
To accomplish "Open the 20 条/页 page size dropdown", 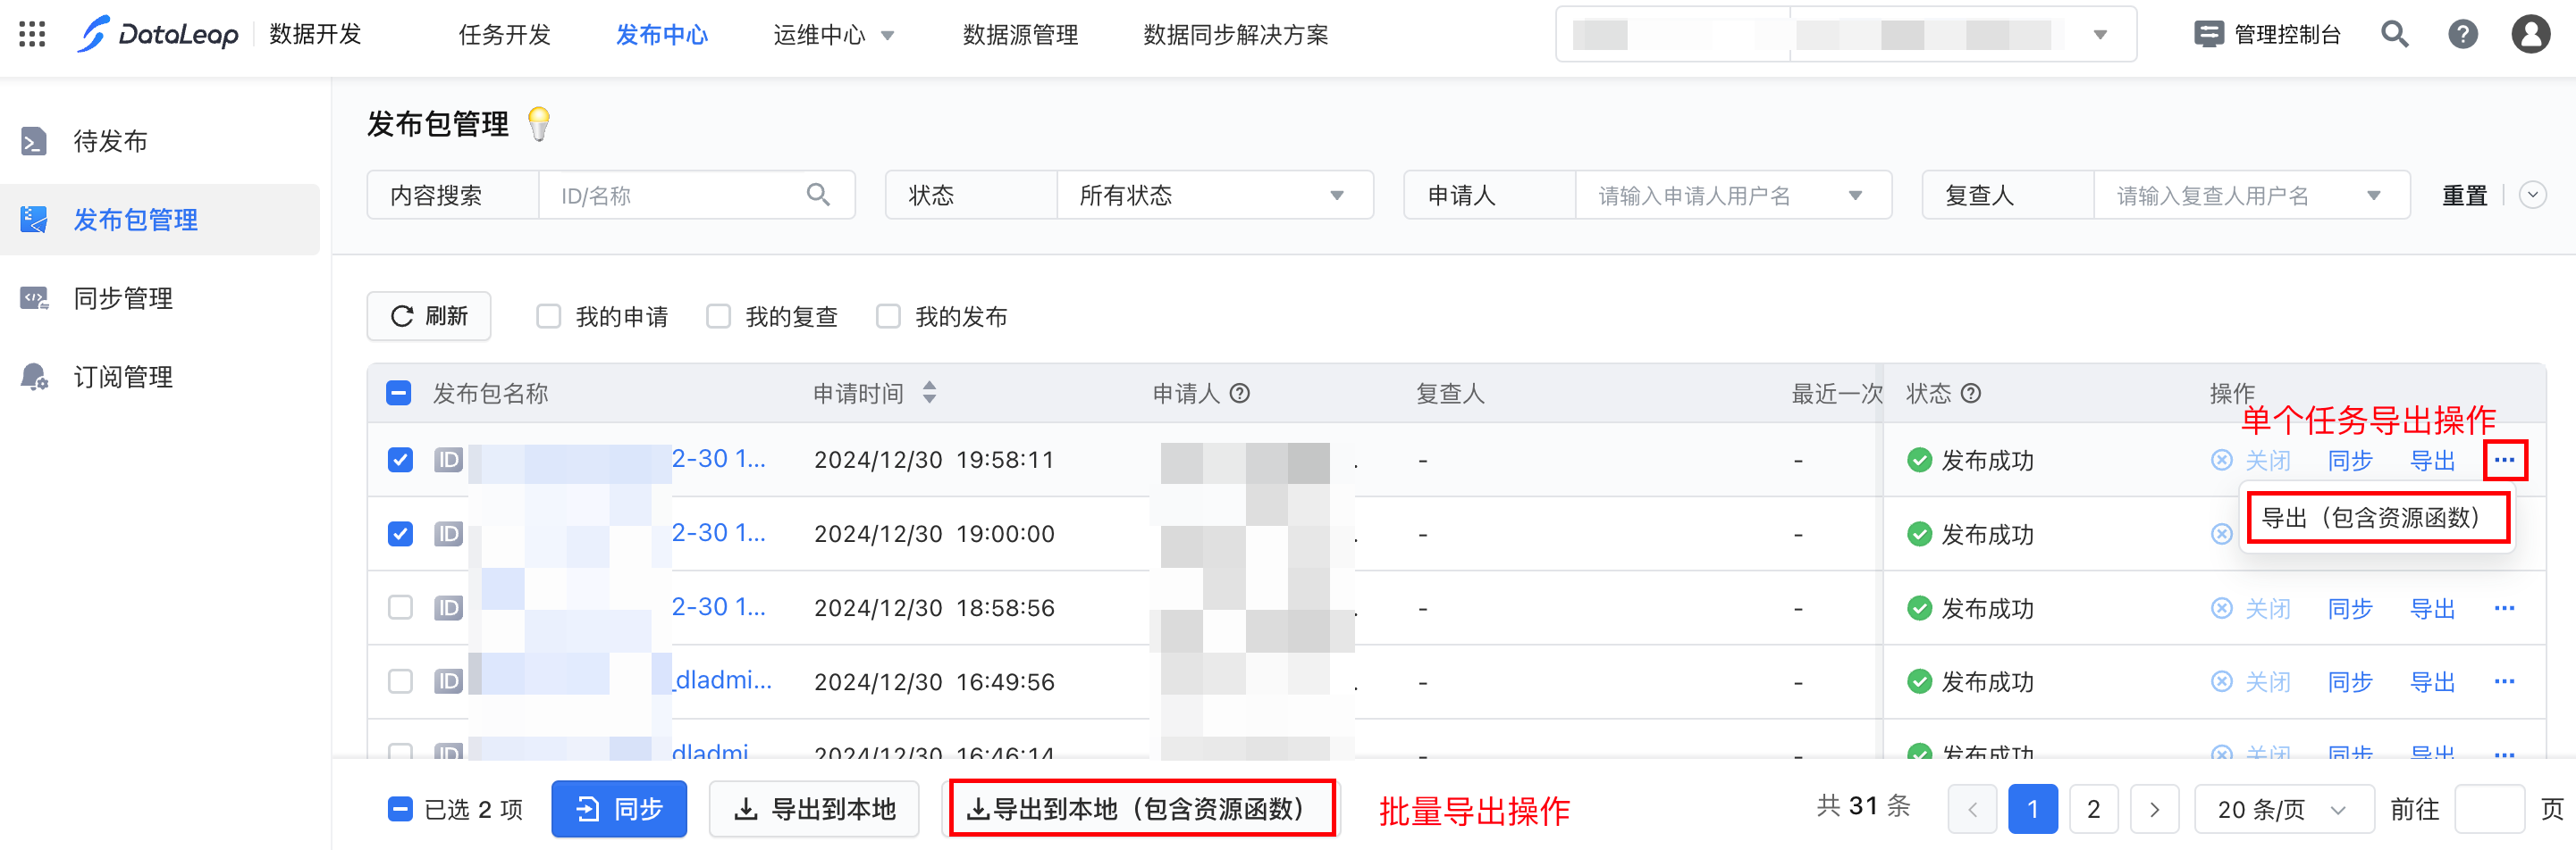I will tap(2283, 809).
